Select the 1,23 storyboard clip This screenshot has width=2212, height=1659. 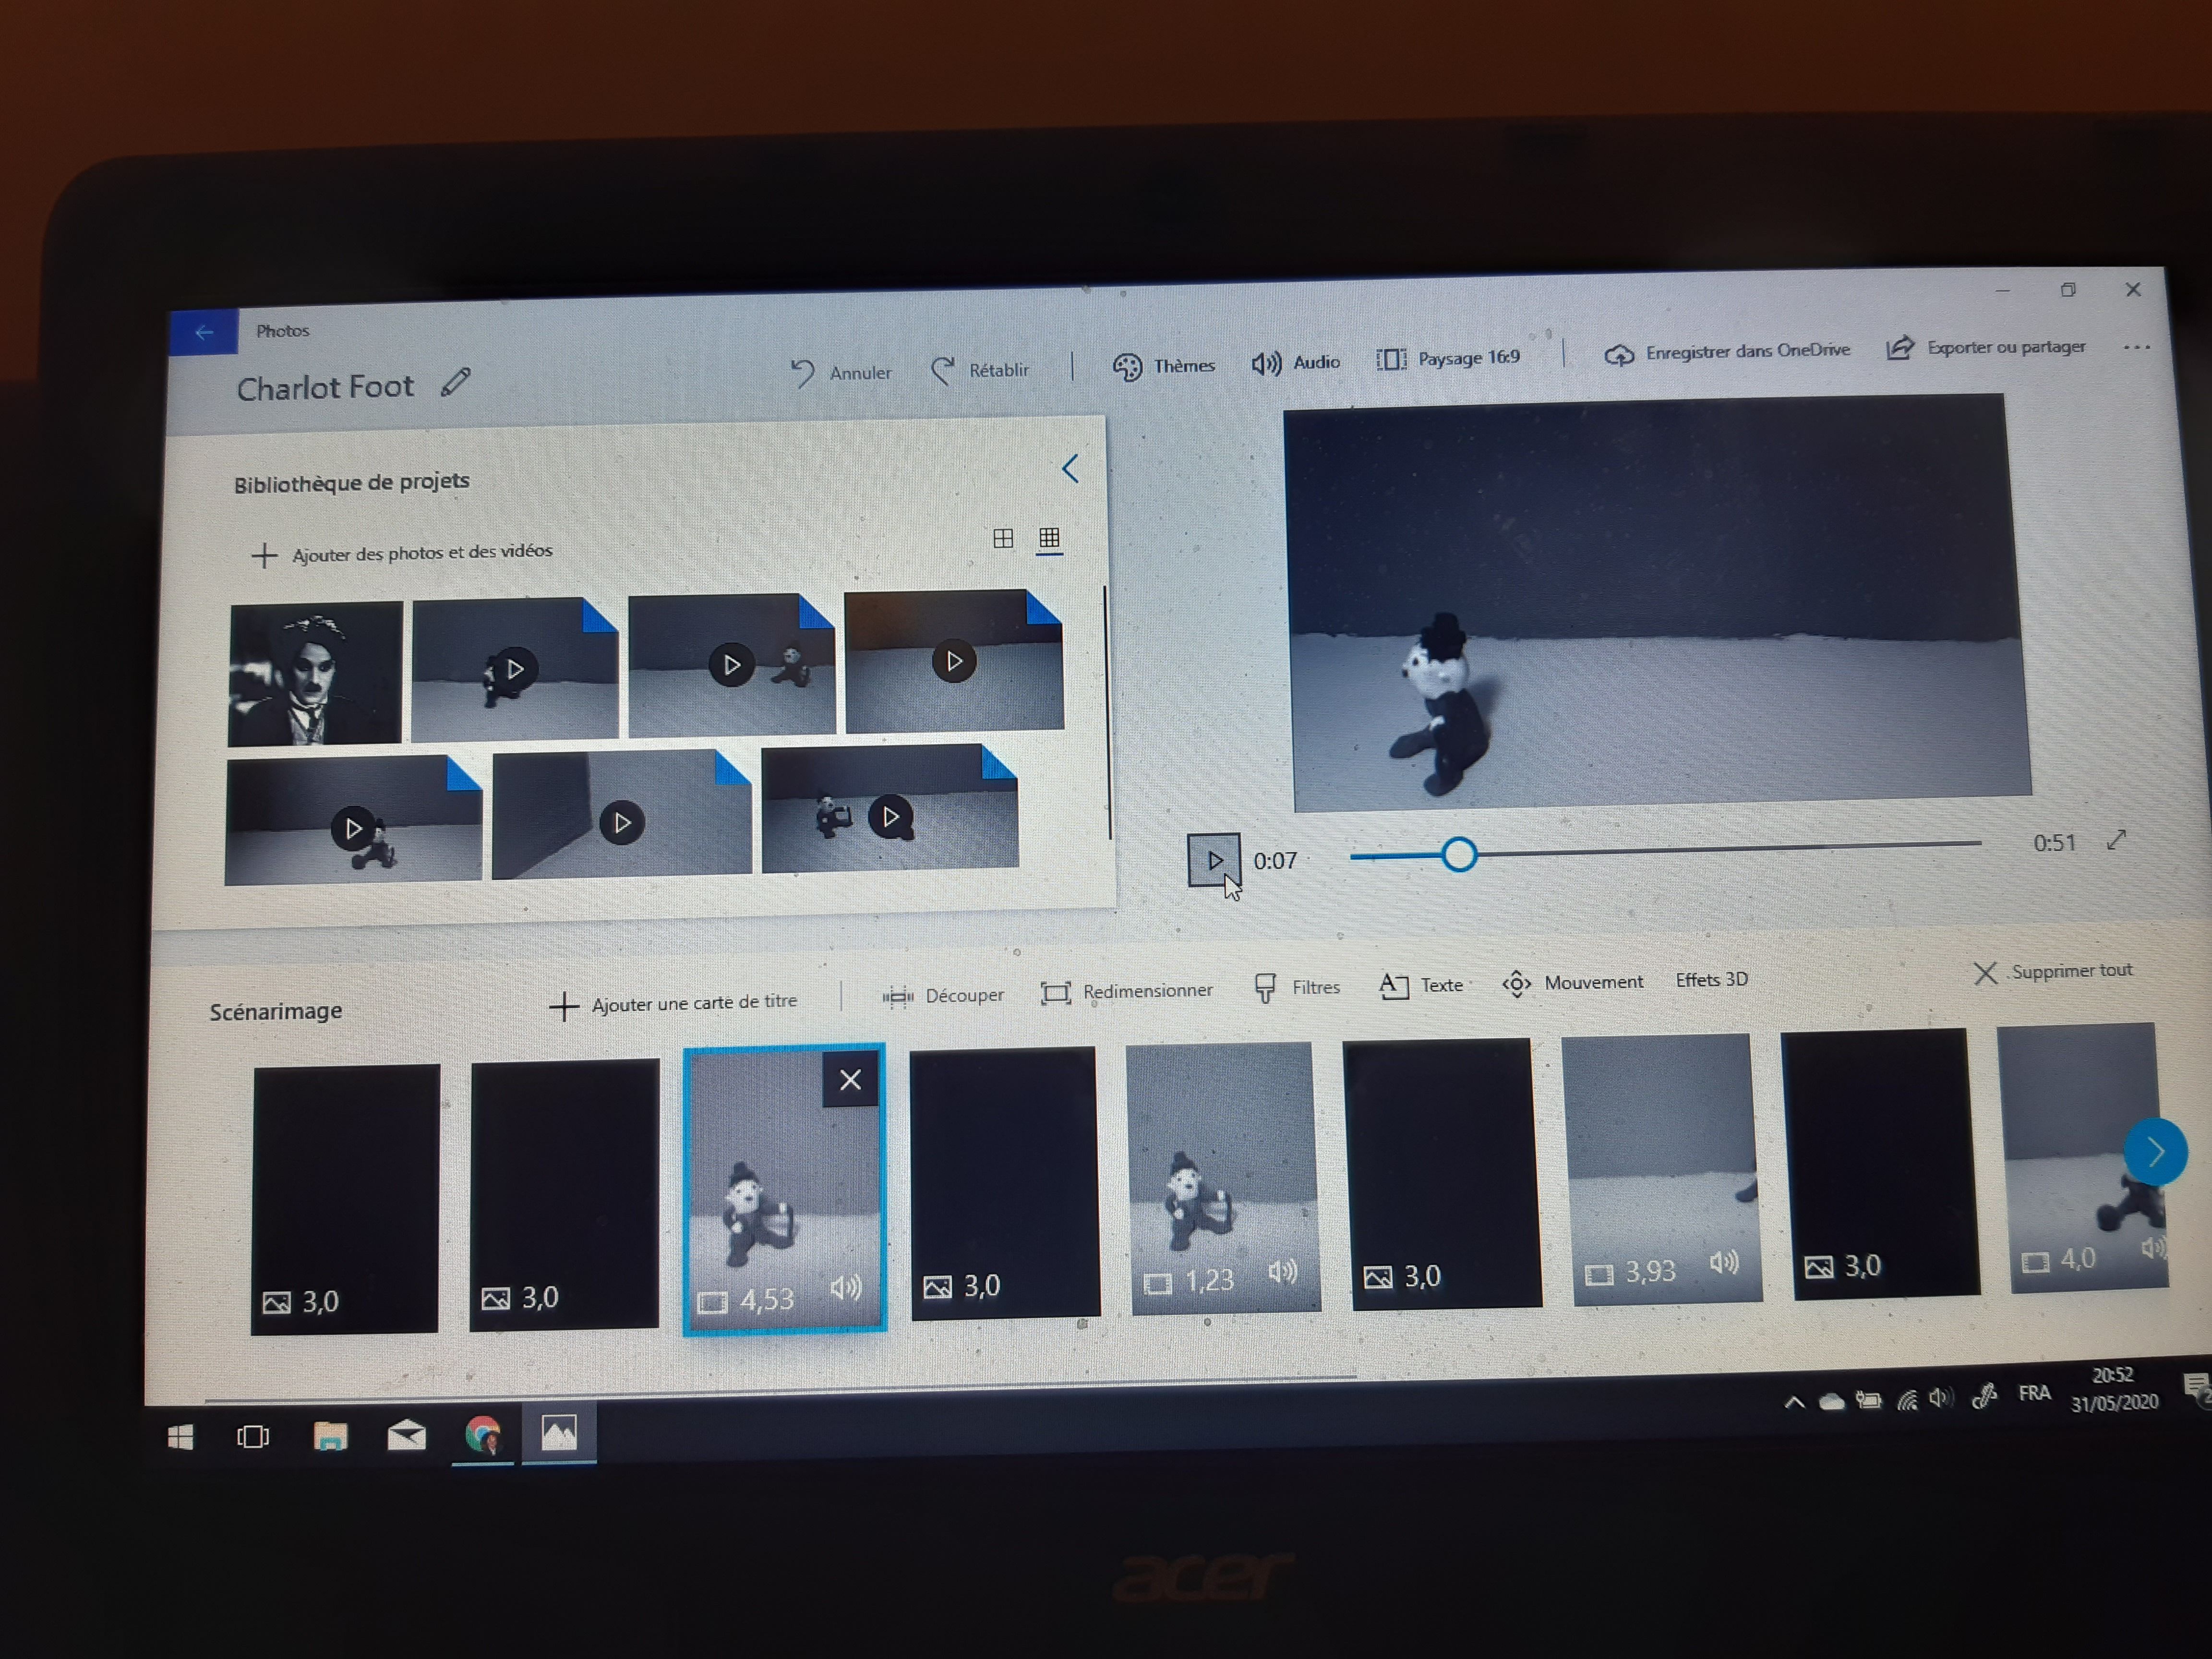[1222, 1178]
